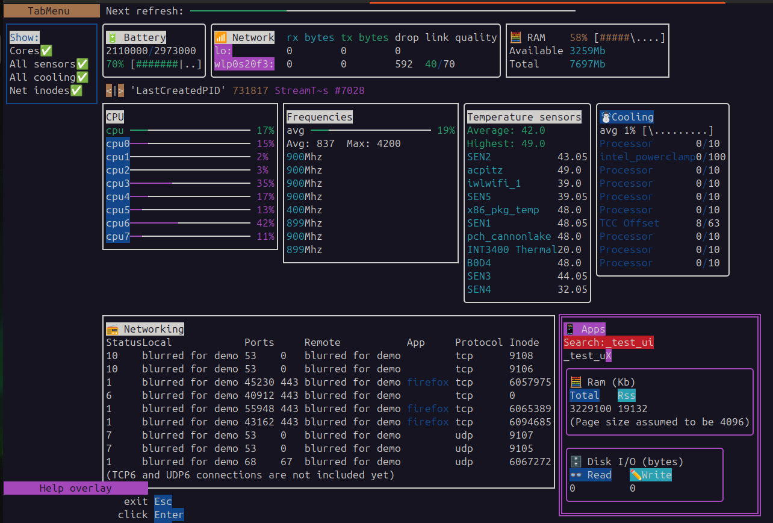773x523 pixels.
Task: Click the phone icon beside Apps
Action: (570, 329)
